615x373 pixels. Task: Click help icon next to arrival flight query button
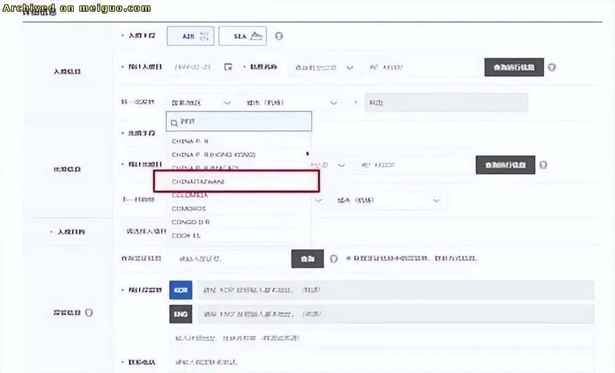pyautogui.click(x=552, y=67)
